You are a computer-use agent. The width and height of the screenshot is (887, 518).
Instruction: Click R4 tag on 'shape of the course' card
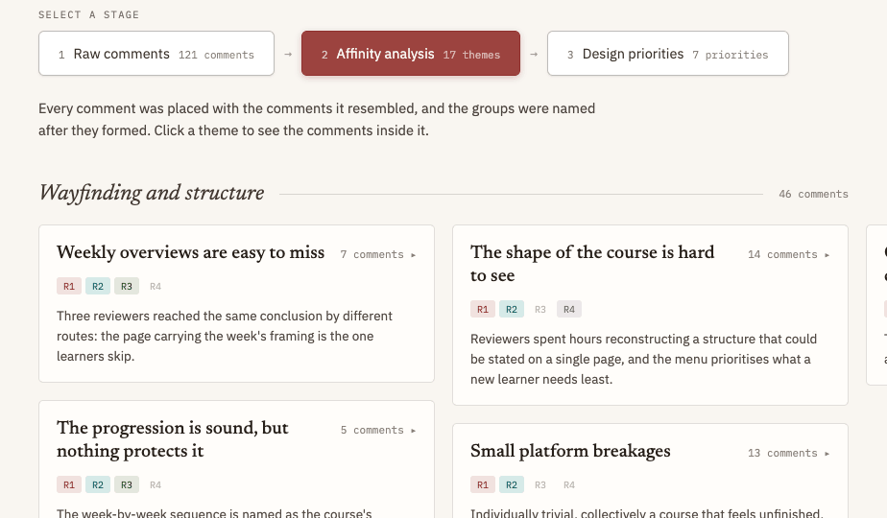point(569,309)
